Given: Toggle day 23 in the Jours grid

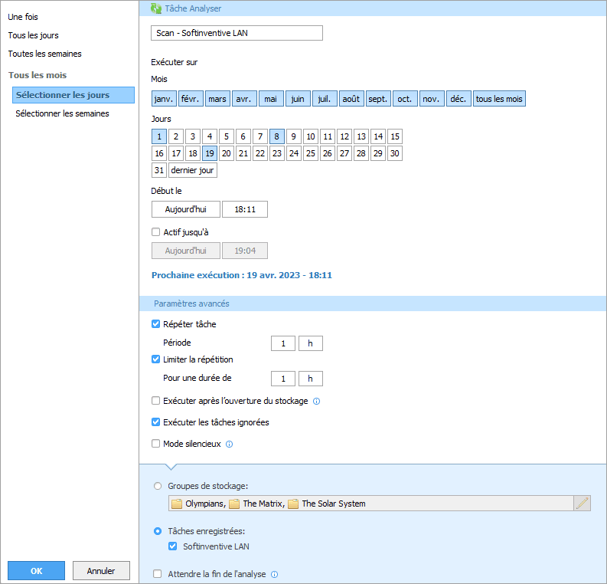Looking at the screenshot, I should coord(276,153).
